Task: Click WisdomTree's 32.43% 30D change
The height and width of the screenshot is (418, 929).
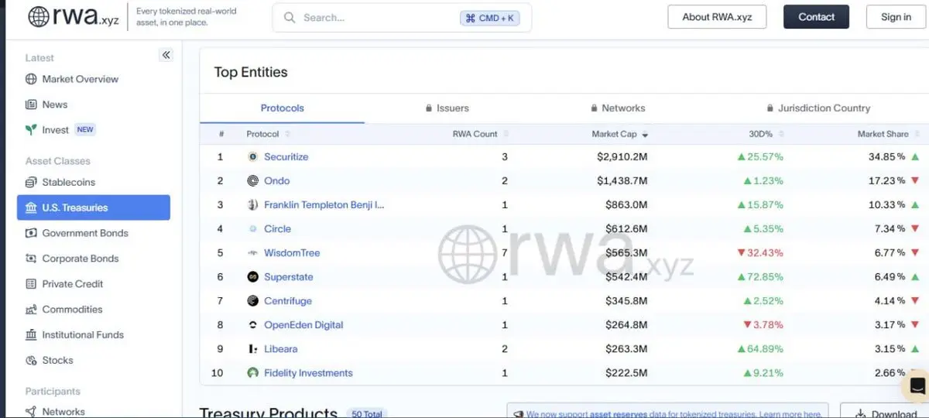Action: click(x=760, y=253)
